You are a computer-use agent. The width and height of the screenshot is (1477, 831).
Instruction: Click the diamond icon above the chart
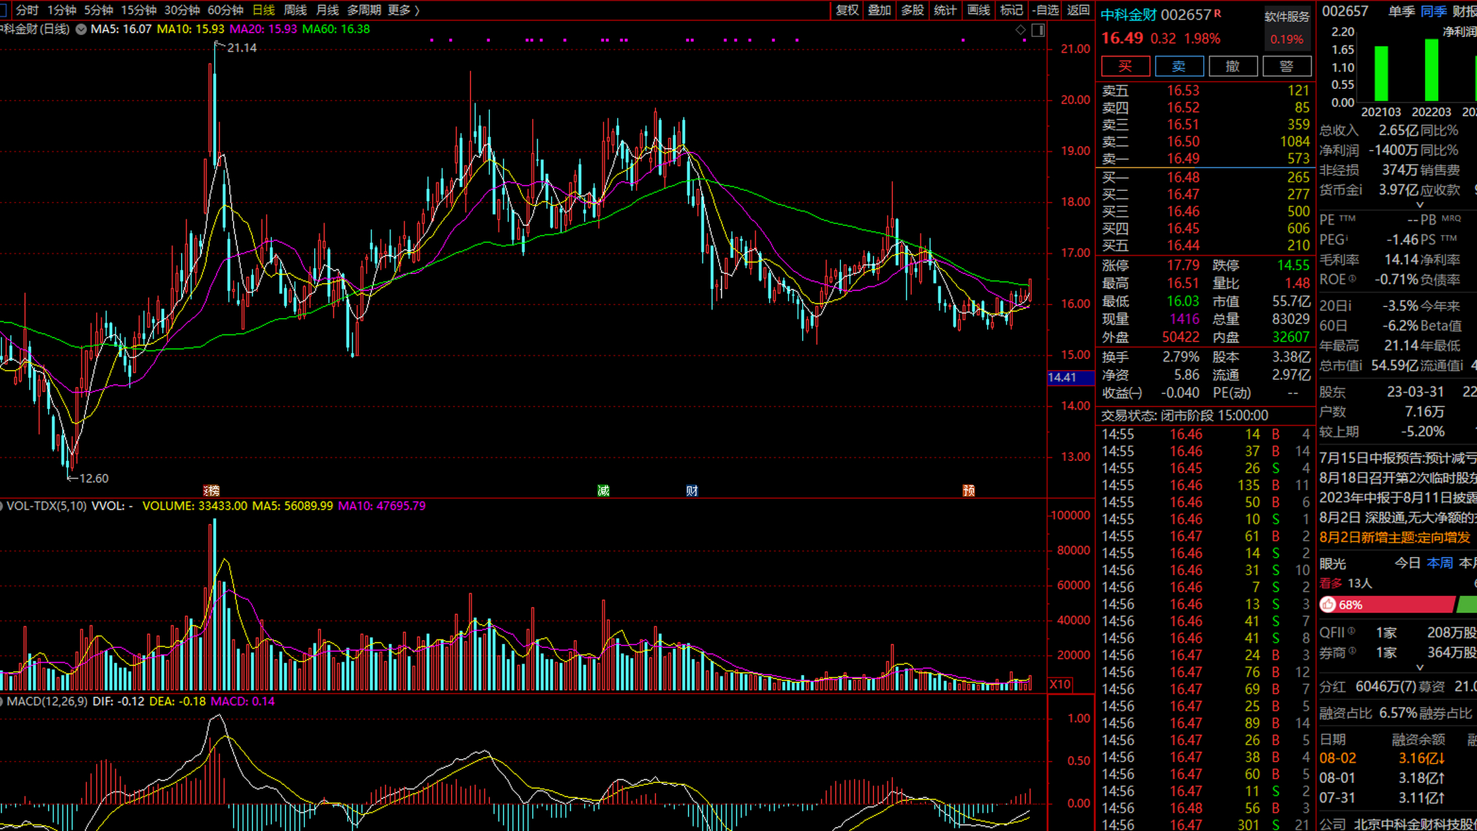(x=1020, y=30)
